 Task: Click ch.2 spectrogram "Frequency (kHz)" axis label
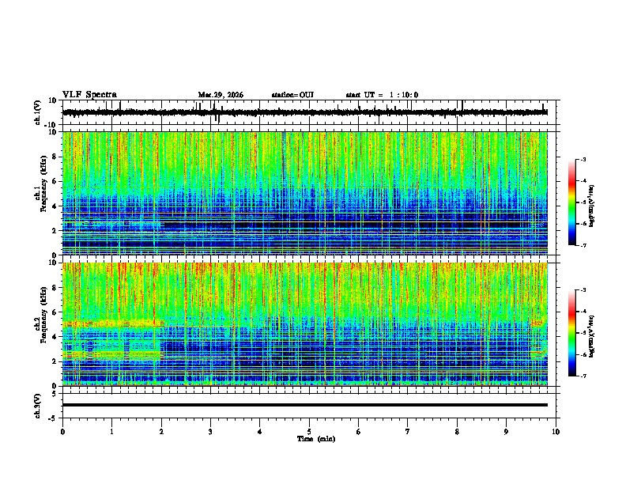[43, 315]
